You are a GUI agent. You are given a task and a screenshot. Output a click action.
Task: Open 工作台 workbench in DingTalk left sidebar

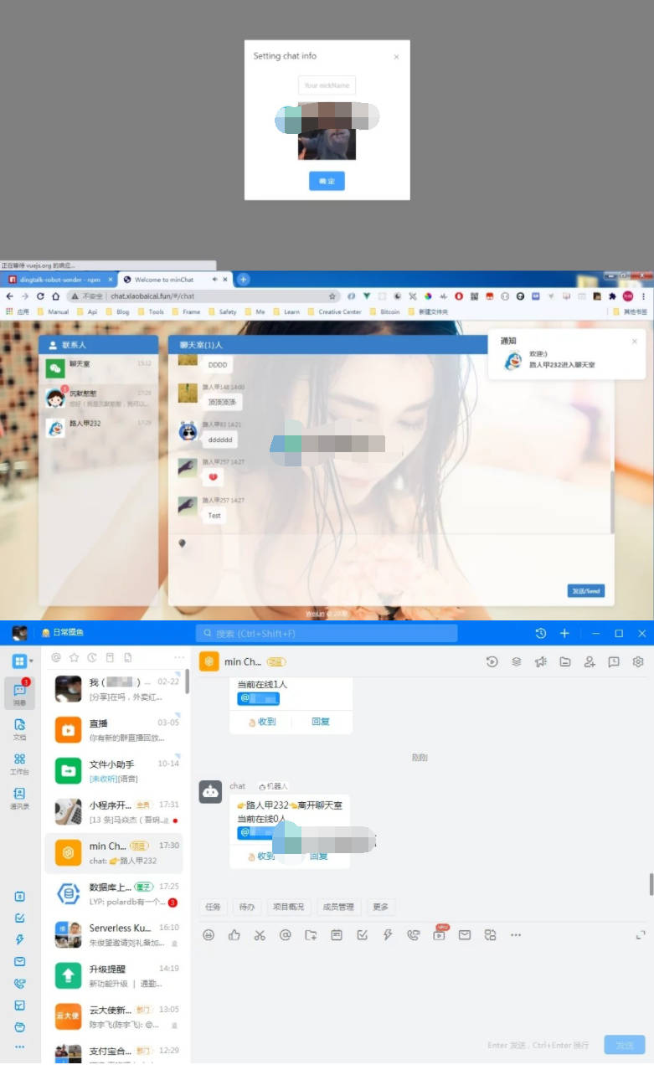(x=19, y=763)
